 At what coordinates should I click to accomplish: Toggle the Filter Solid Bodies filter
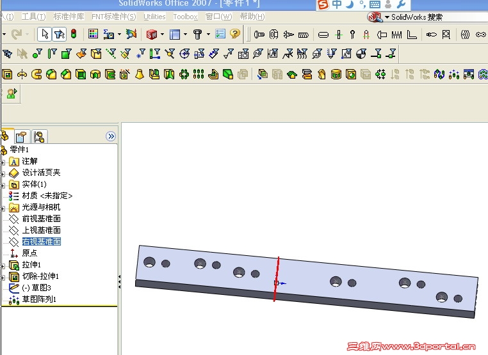[x=96, y=54]
